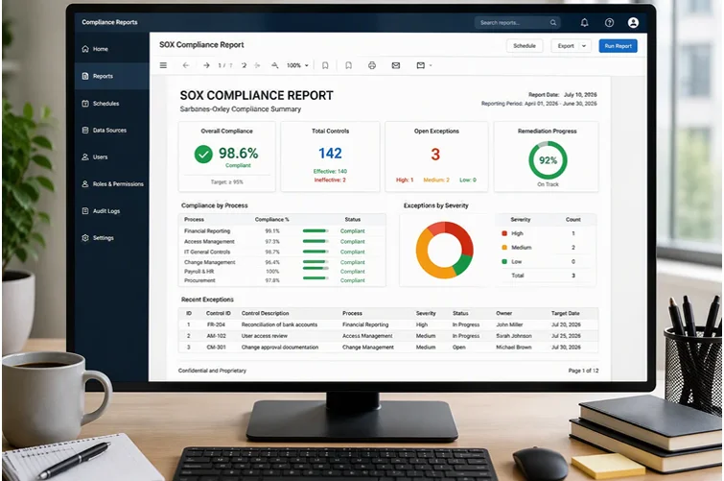
Task: Click the Financial Reporting progress bar
Action: [315, 230]
